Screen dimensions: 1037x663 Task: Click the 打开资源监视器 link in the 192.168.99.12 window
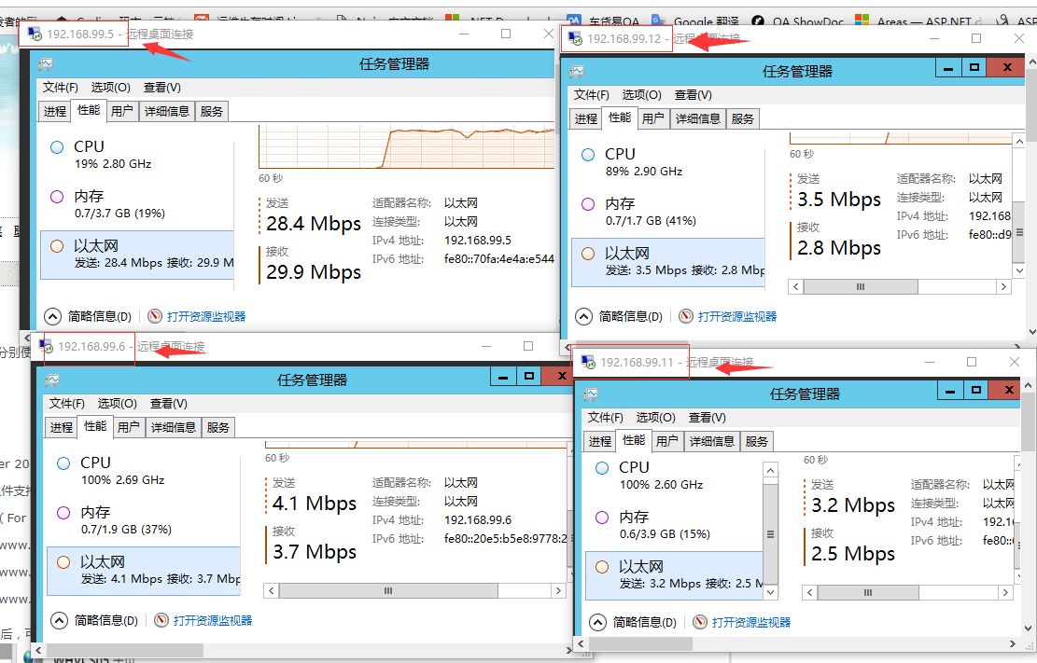(x=736, y=316)
